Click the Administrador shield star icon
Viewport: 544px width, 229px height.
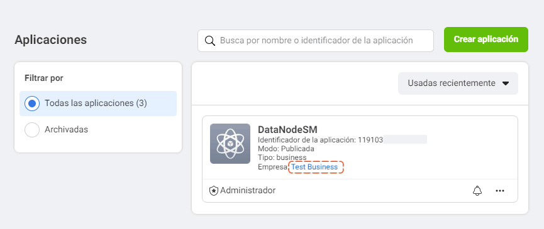[214, 191]
